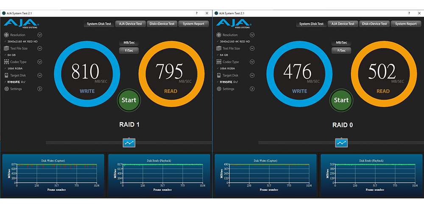The height and width of the screenshot is (212, 424).
Task: Switch units to F/Sec in RAID 1 window
Action: (x=129, y=50)
